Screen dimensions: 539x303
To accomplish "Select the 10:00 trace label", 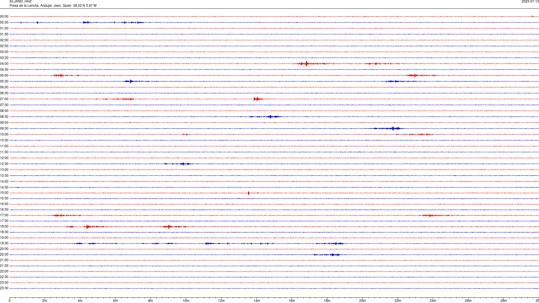I will click(4, 134).
